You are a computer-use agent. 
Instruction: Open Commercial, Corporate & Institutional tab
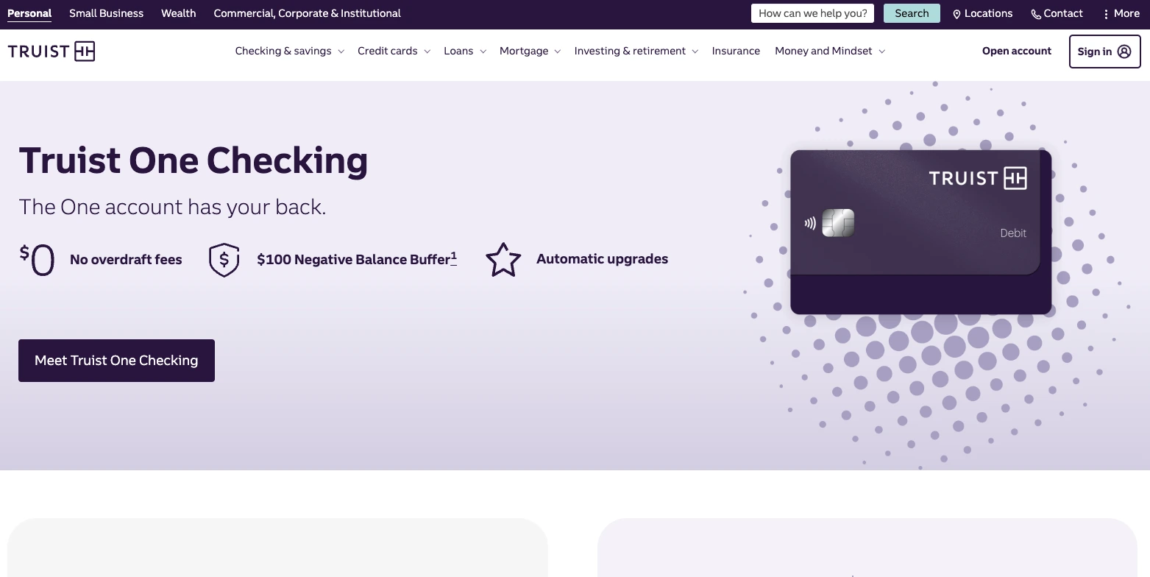coord(307,13)
